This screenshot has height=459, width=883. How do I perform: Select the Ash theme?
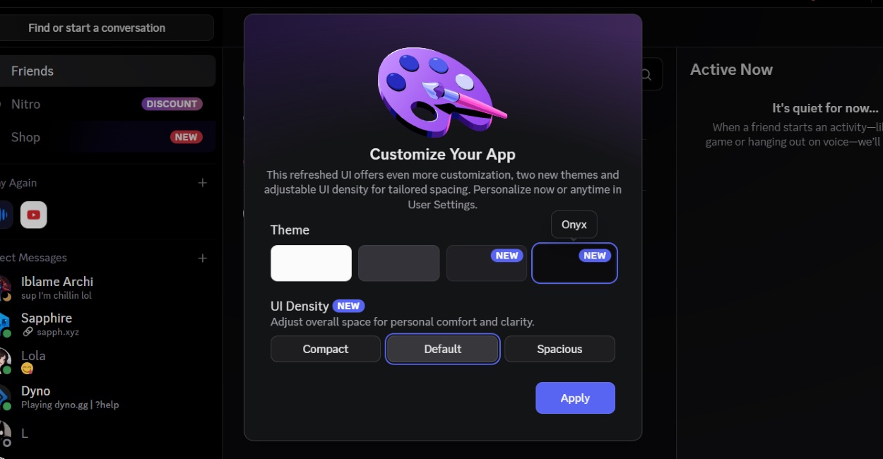pyautogui.click(x=398, y=263)
